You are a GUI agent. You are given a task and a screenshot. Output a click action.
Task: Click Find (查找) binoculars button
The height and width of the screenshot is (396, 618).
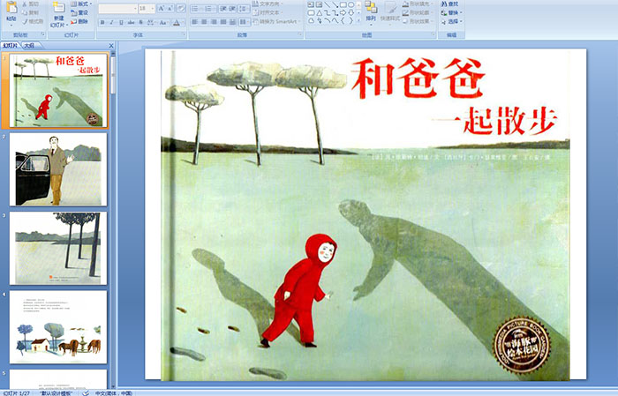(x=449, y=4)
